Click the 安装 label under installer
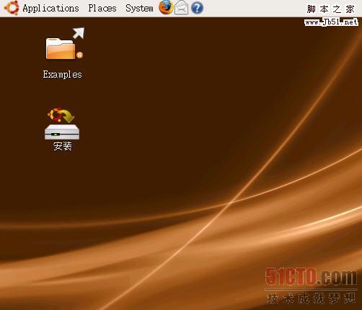 (63, 146)
